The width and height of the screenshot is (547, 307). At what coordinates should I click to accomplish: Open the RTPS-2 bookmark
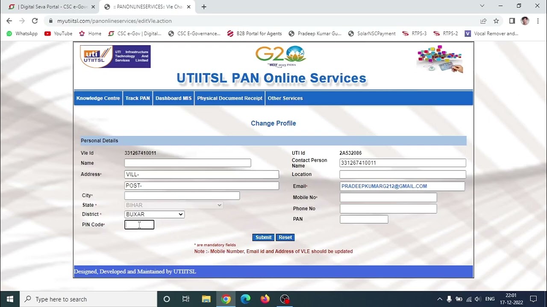tap(446, 33)
